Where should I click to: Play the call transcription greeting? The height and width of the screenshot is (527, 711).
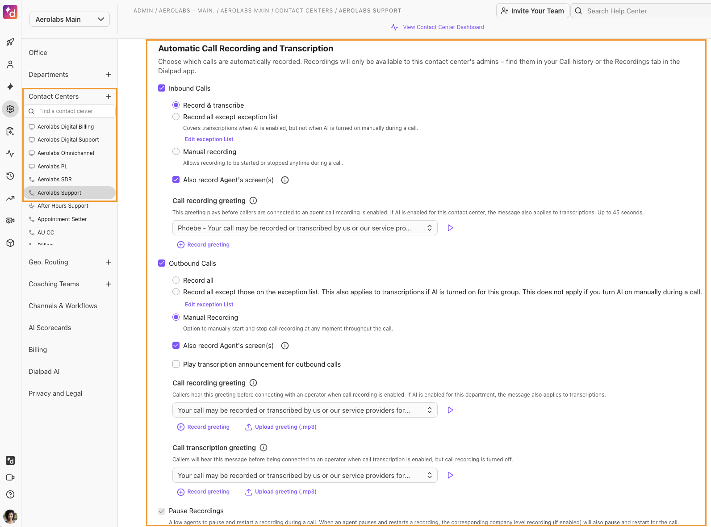point(450,475)
